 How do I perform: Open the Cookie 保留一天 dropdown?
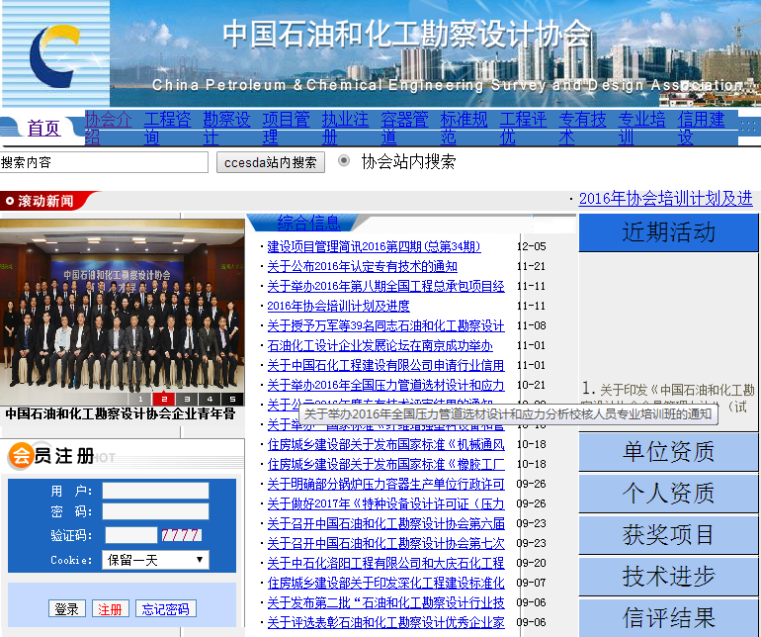155,560
